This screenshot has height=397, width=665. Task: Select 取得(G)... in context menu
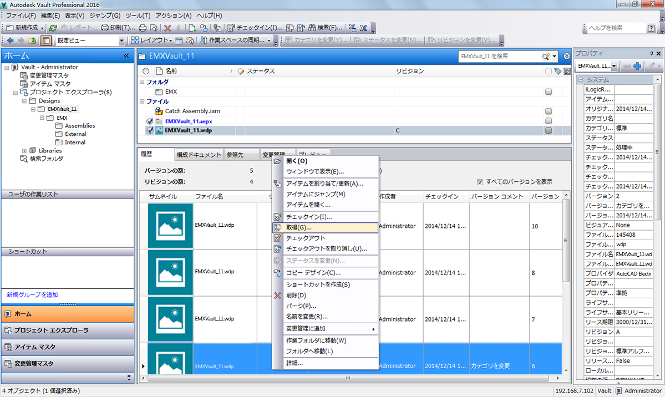tap(326, 228)
